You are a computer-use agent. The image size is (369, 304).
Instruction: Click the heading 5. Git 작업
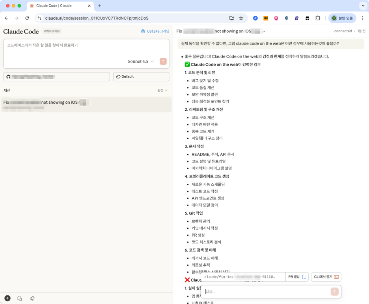(x=194, y=213)
